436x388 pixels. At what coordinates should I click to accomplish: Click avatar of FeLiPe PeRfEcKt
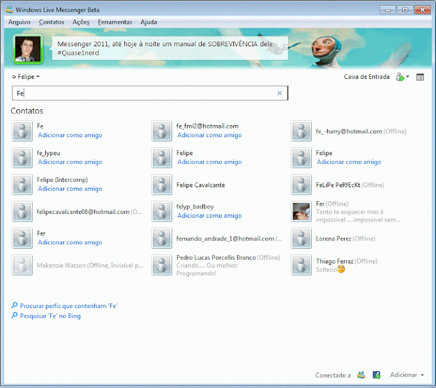coord(301,184)
